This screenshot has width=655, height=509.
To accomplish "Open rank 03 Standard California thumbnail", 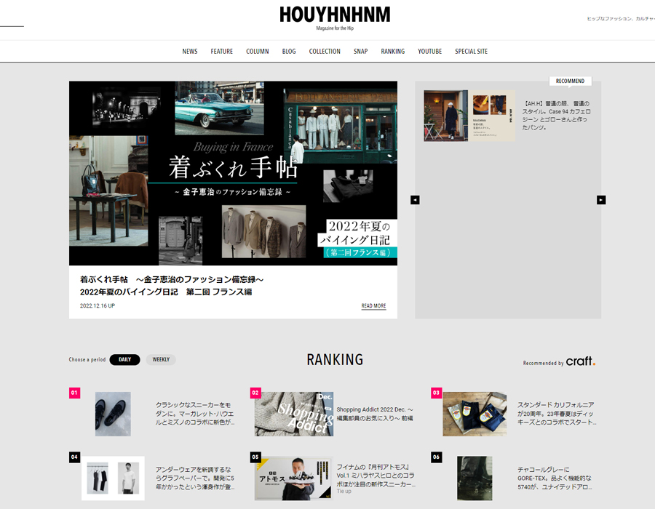I will coord(475,414).
